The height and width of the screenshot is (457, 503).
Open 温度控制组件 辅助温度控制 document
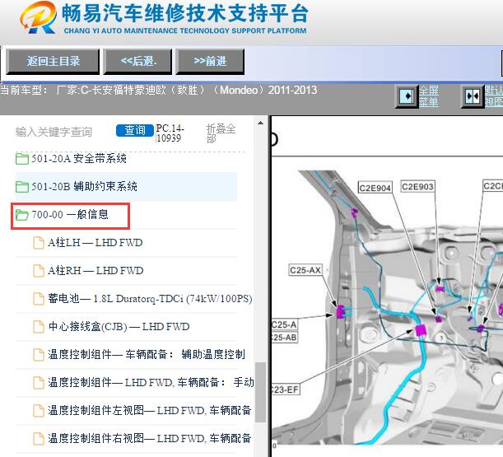point(147,354)
